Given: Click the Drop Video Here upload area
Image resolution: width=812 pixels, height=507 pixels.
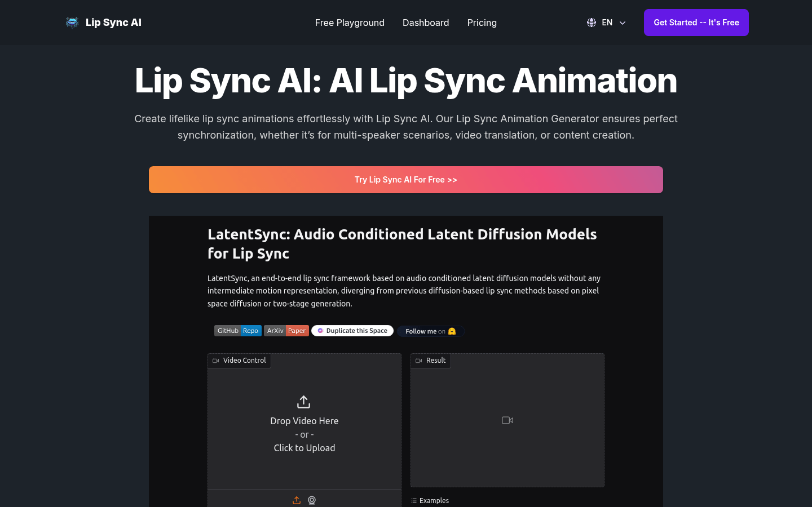Looking at the screenshot, I should (x=304, y=421).
